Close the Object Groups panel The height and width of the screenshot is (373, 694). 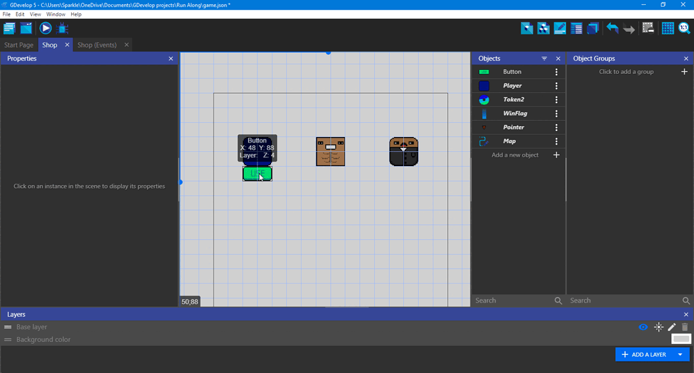pyautogui.click(x=686, y=58)
